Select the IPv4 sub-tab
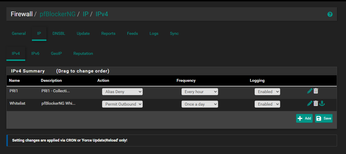 pos(16,54)
